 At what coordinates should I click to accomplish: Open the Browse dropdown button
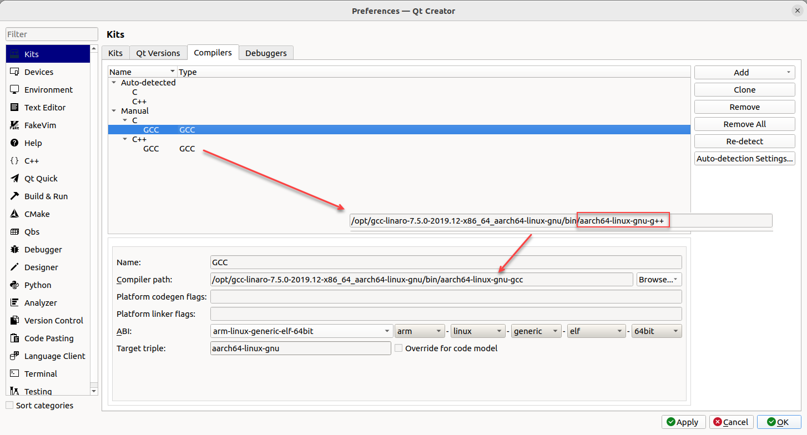tap(659, 280)
